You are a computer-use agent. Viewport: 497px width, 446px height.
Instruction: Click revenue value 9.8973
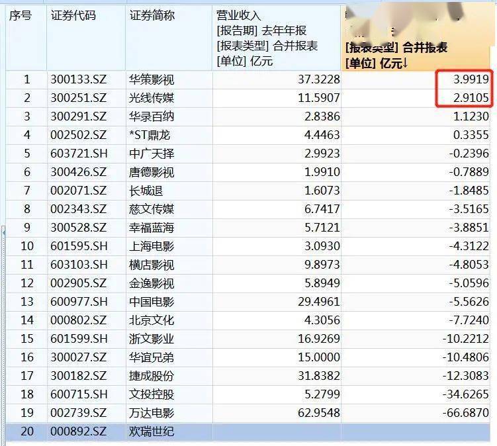pos(322,265)
